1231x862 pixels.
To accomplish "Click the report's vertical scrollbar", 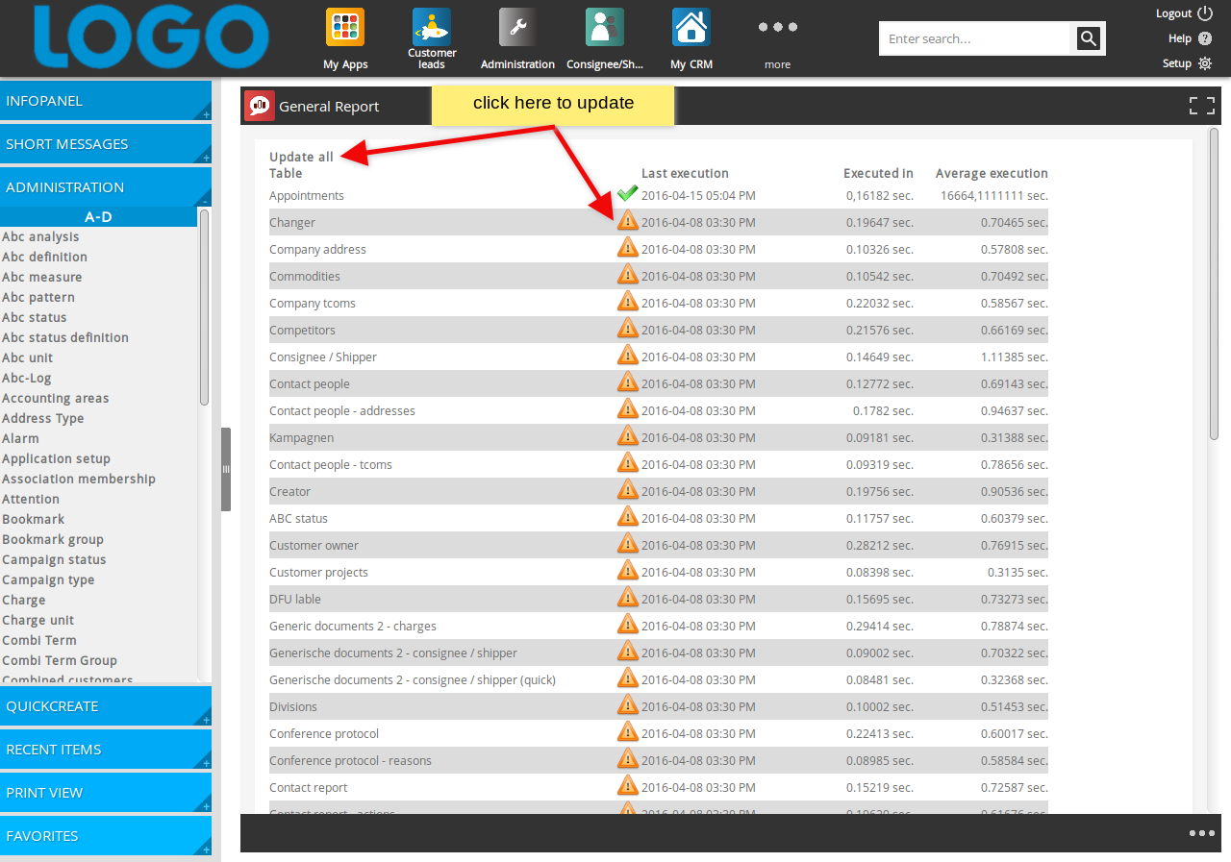I will [x=1214, y=283].
